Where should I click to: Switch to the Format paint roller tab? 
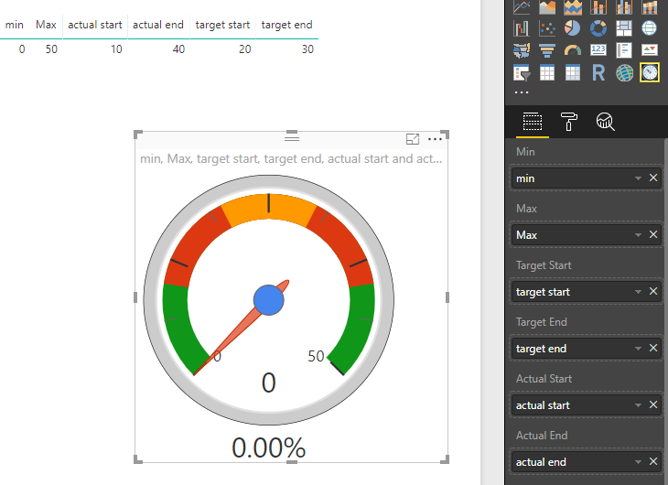(x=569, y=122)
